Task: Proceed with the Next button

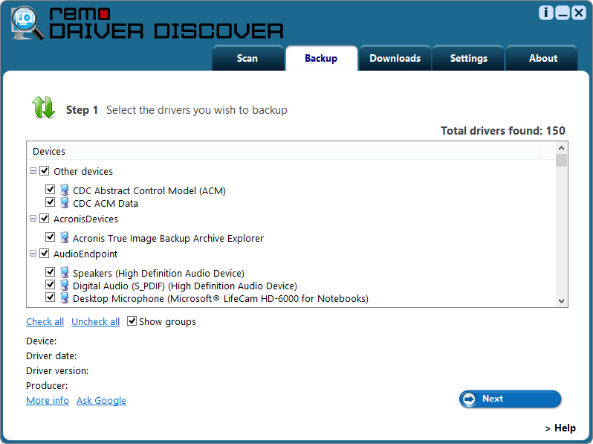Action: click(511, 399)
